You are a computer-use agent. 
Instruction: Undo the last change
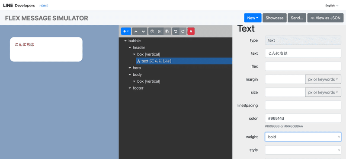click(176, 31)
